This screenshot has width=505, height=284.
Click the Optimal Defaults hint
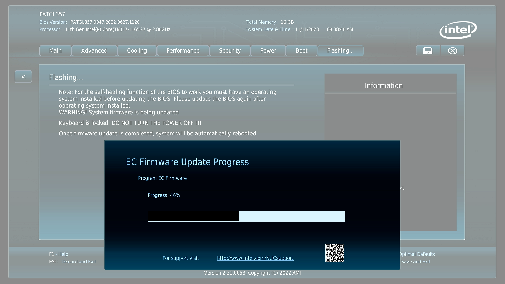coord(417,254)
